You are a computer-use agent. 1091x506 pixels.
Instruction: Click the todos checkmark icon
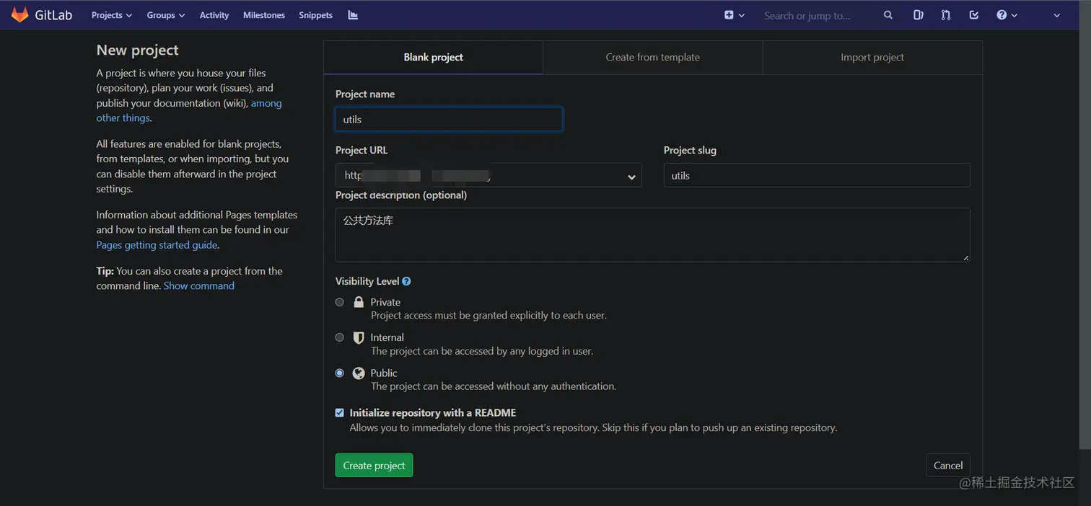973,14
